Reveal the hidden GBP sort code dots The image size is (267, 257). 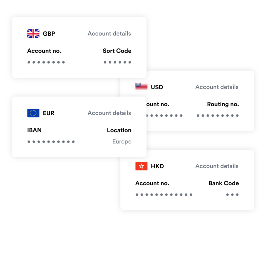point(117,62)
